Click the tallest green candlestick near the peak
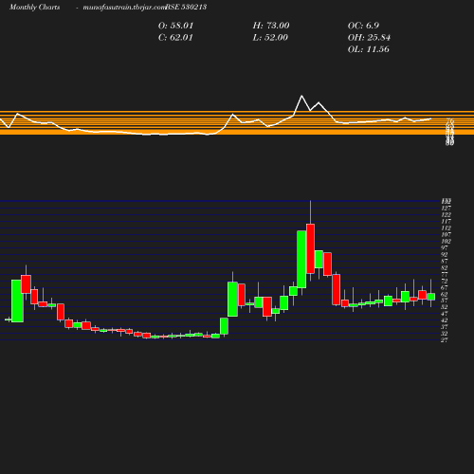The height and width of the screenshot is (474, 474). (x=301, y=259)
